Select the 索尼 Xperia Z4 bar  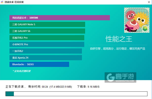(46, 58)
